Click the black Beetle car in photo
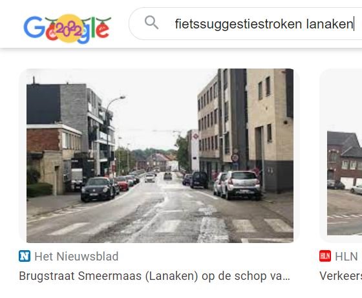Viewport: 362px width, 298px height. (98, 189)
